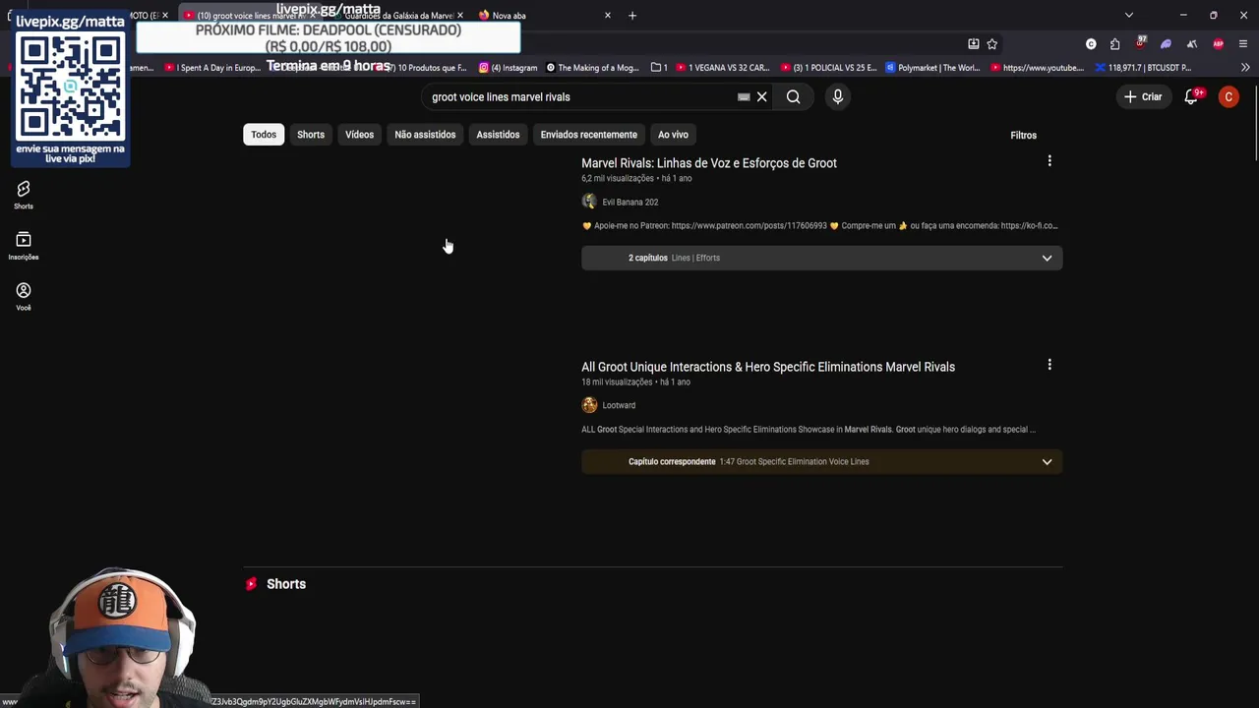Clear the search query with X
This screenshot has width=1259, height=708.
[x=761, y=96]
